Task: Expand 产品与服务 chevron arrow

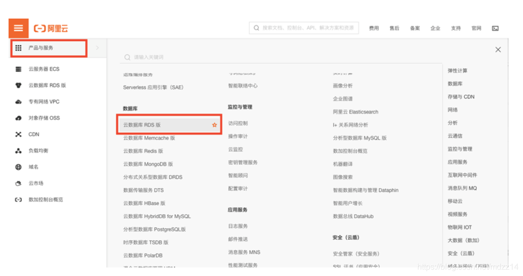Action: pos(97,48)
